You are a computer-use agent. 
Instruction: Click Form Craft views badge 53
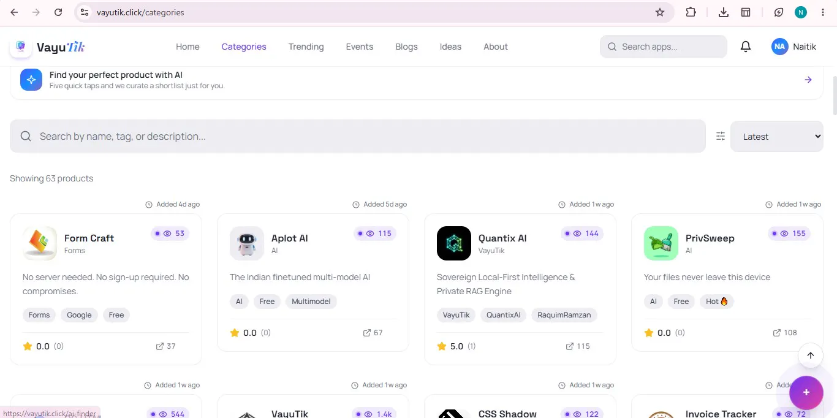(x=170, y=234)
